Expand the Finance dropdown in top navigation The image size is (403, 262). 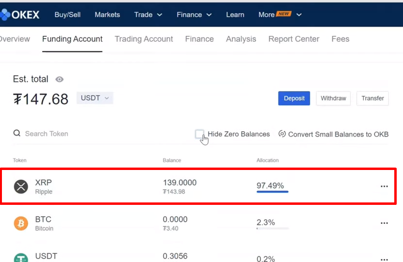(194, 15)
